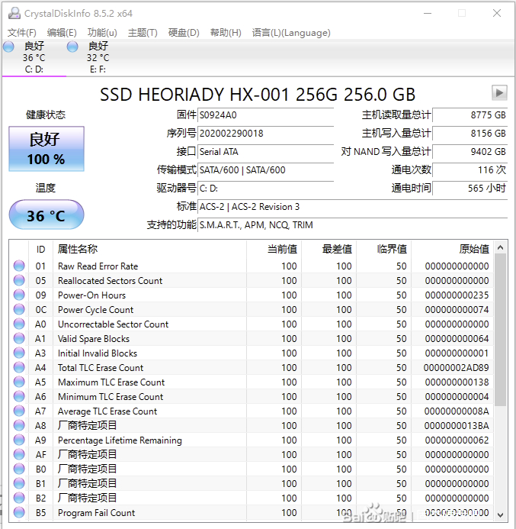The height and width of the screenshot is (529, 516).
Task: Select the Percentage Lifetime Remaining attribute name
Action: click(120, 440)
